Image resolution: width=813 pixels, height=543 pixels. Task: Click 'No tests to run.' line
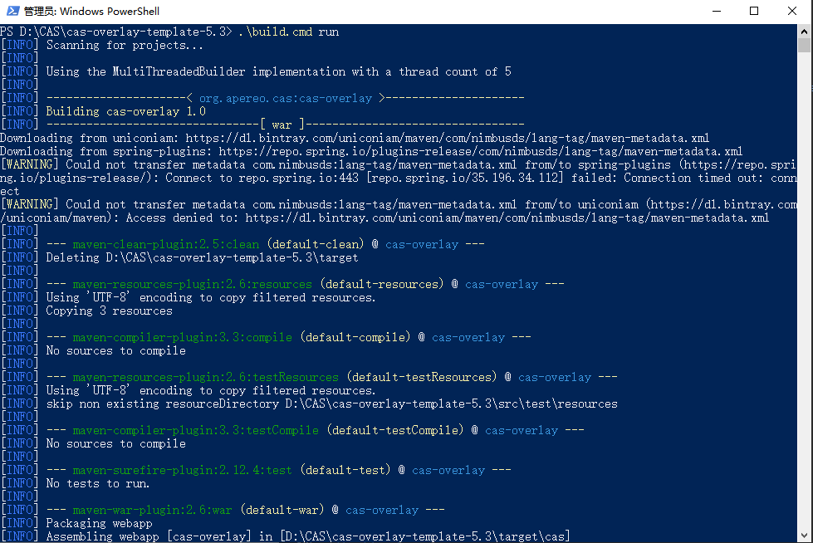pos(76,483)
